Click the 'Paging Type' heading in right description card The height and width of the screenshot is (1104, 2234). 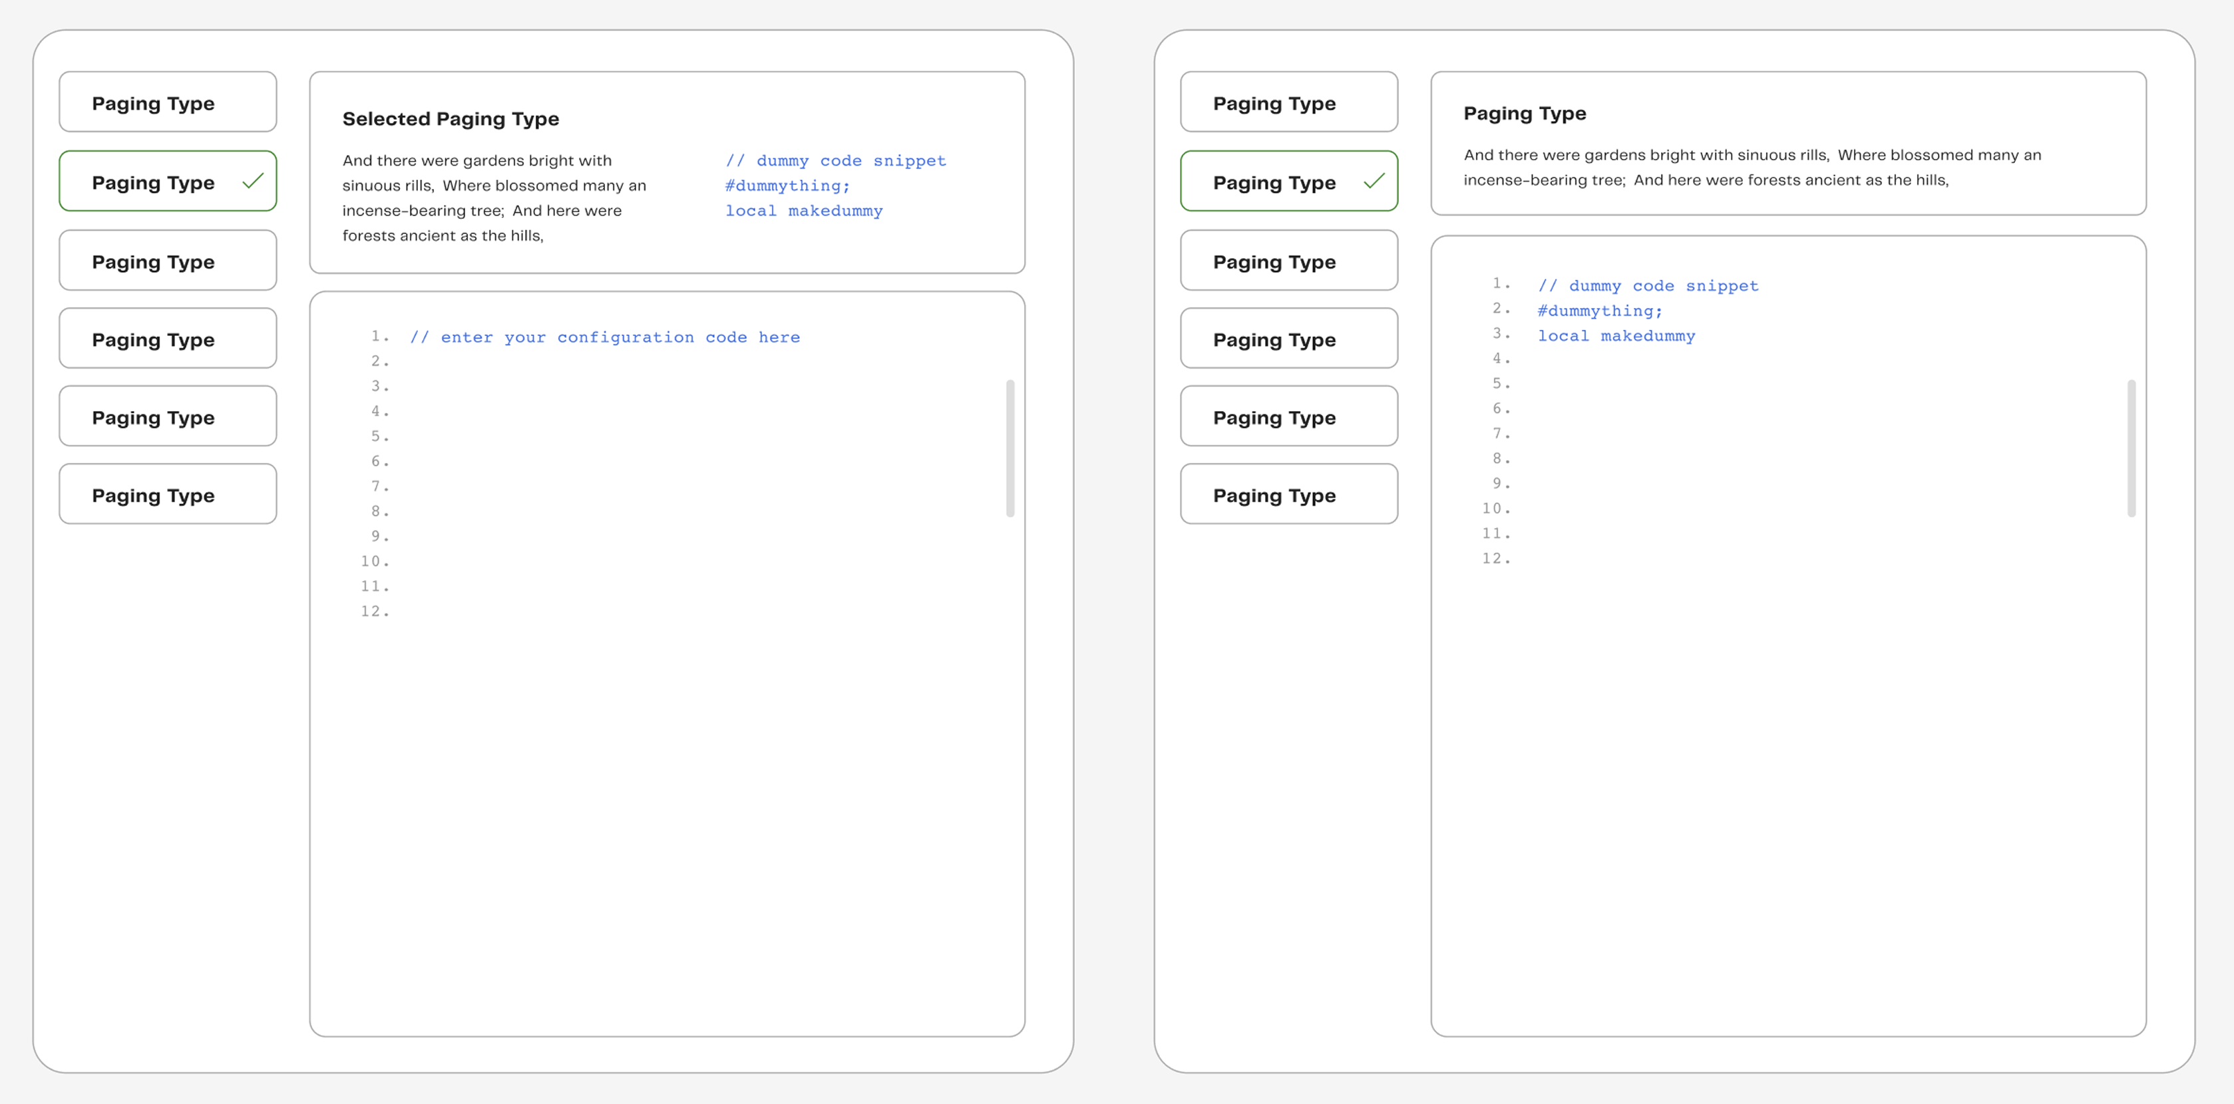[x=1525, y=114]
